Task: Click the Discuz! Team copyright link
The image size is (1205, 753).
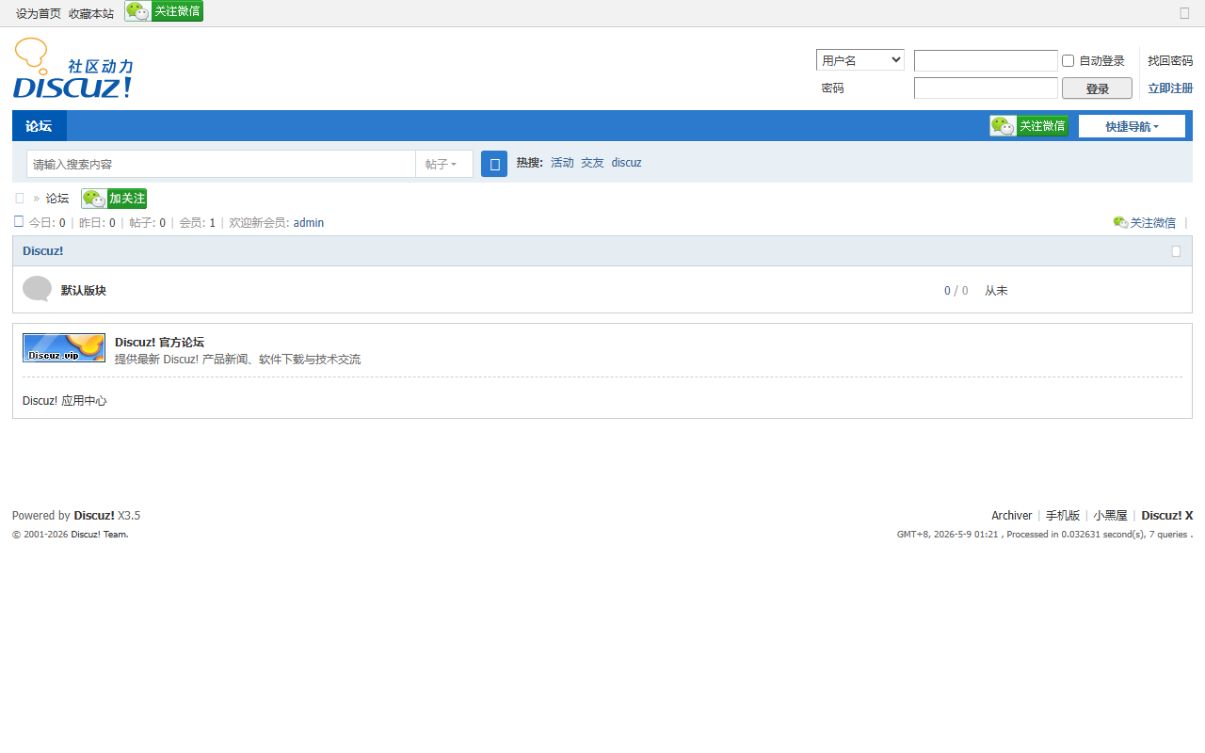Action: [x=100, y=535]
